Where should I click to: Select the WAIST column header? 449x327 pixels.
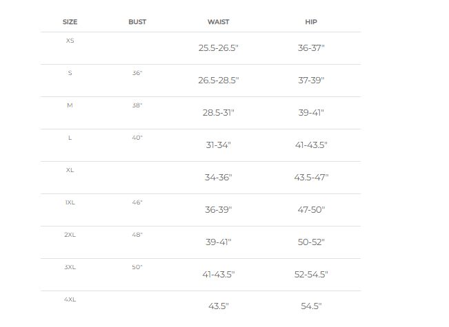click(219, 22)
